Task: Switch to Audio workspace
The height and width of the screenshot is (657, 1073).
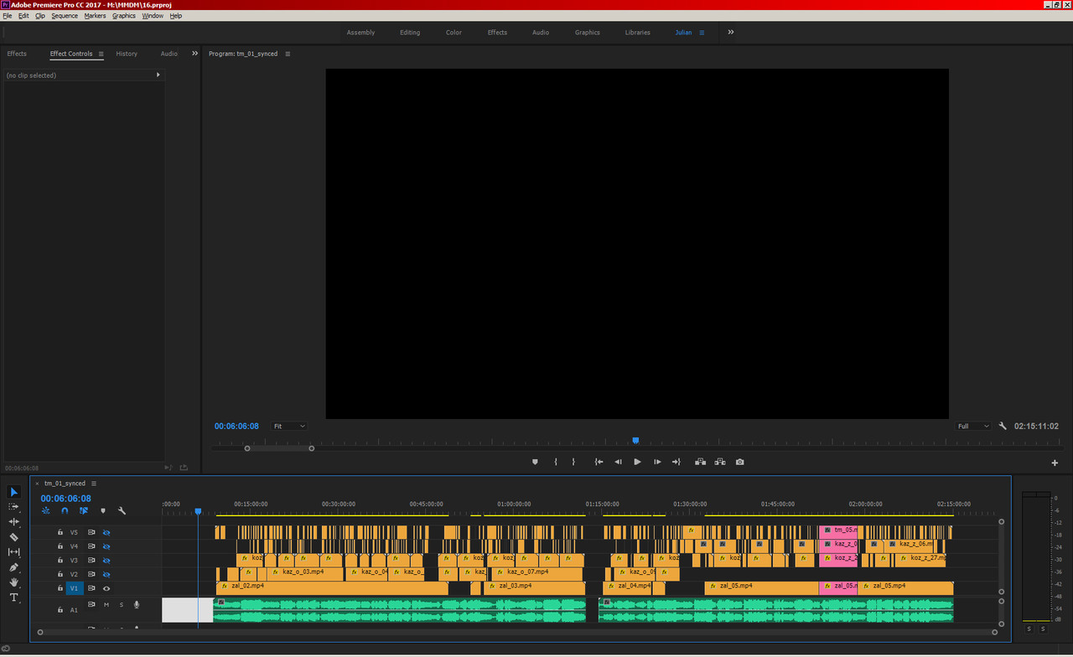Action: 541,33
